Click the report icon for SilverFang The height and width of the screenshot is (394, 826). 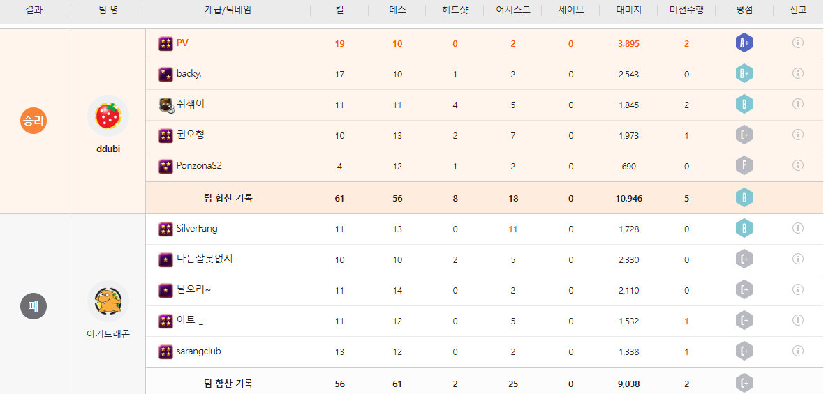[x=797, y=228]
